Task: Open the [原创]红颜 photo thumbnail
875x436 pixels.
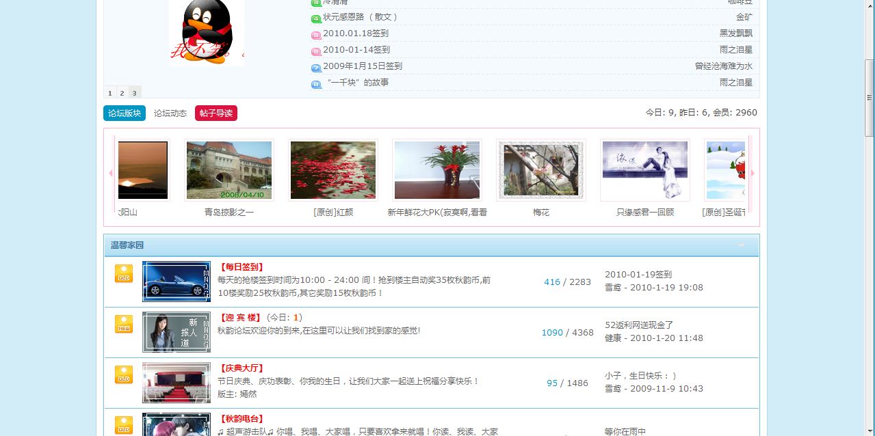Action: pyautogui.click(x=333, y=170)
